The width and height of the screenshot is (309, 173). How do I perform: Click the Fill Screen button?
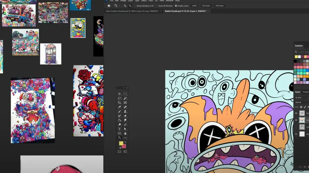[x=220, y=6]
